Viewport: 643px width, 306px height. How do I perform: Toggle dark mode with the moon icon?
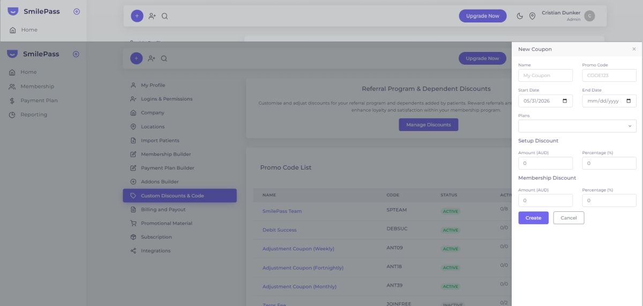pos(520,16)
